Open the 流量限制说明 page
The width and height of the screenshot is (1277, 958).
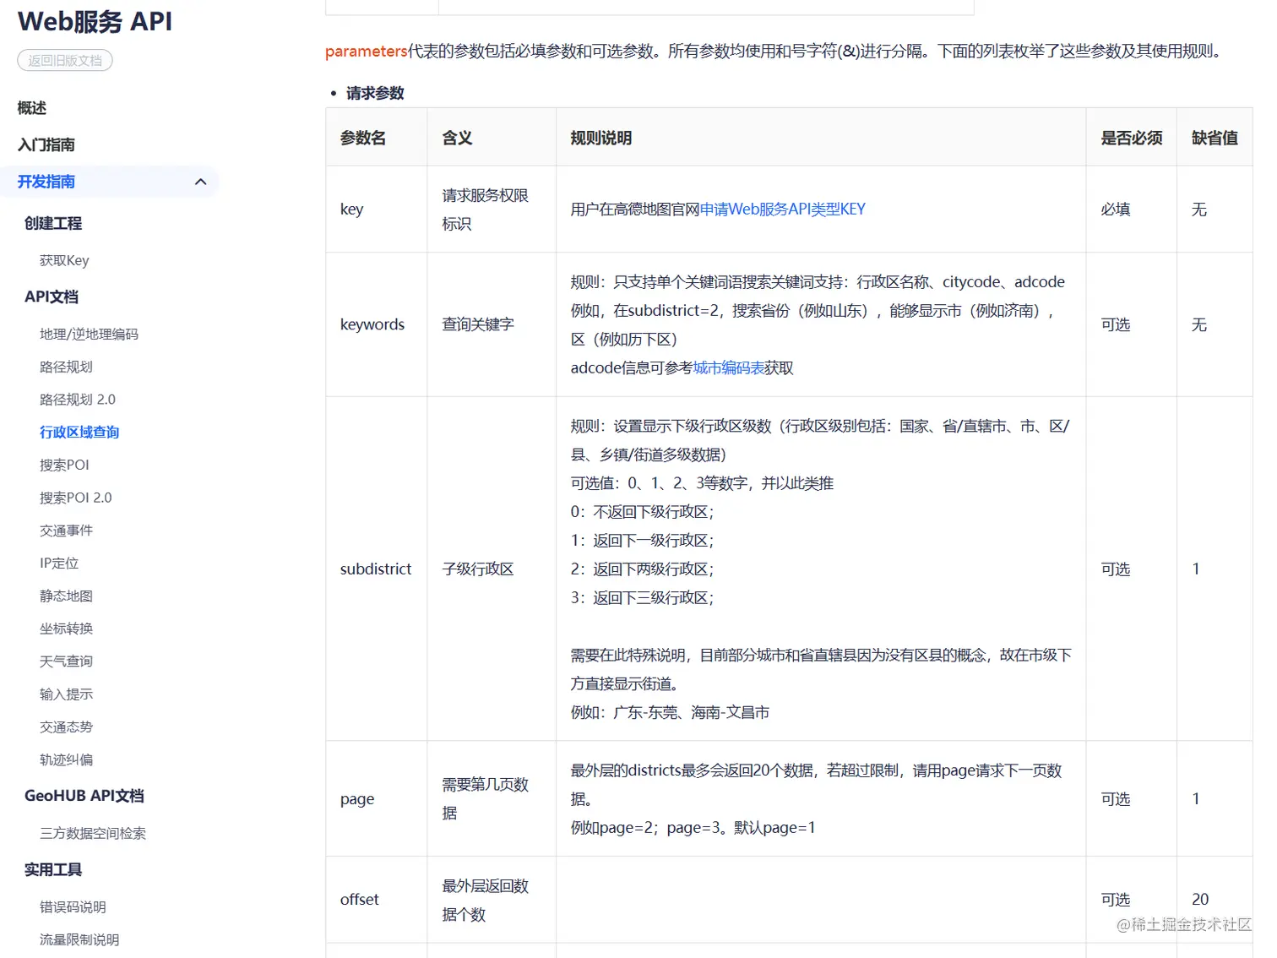point(79,940)
